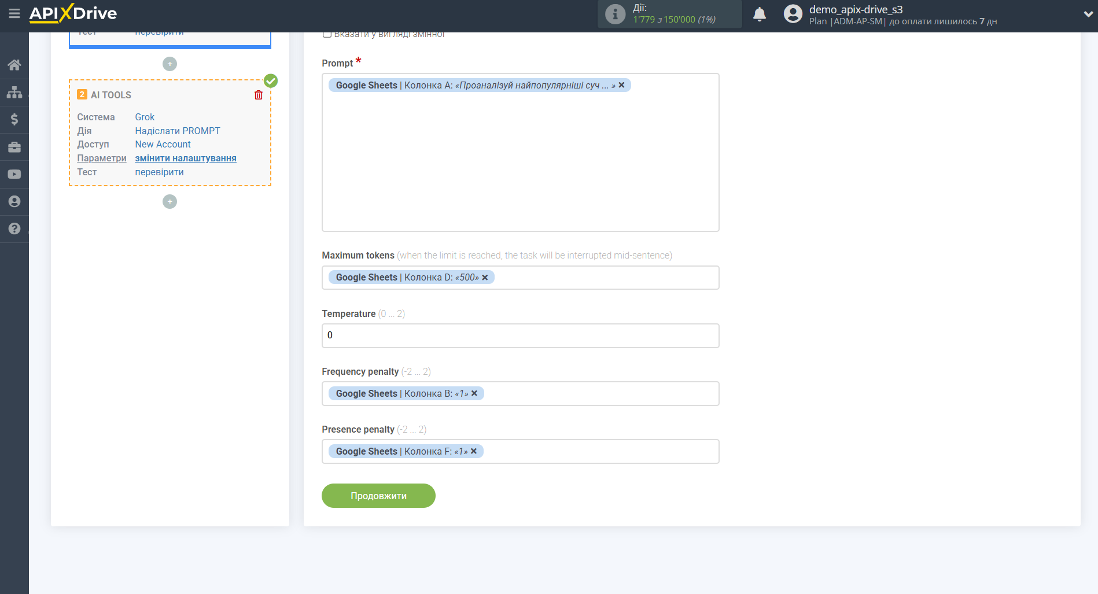Image resolution: width=1098 pixels, height=594 pixels.
Task: Delete the AI TOOLS block via trash icon
Action: [258, 95]
